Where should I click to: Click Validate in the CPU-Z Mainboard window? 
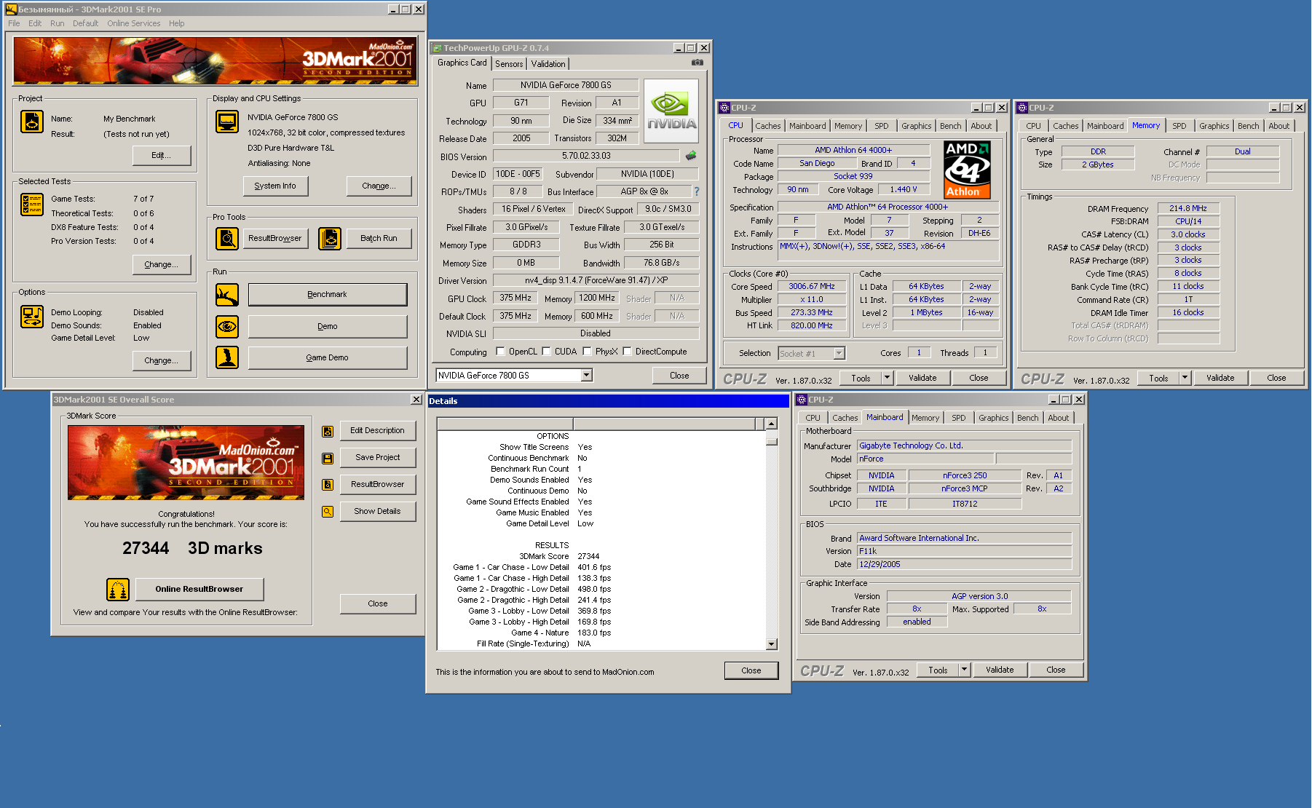1000,670
